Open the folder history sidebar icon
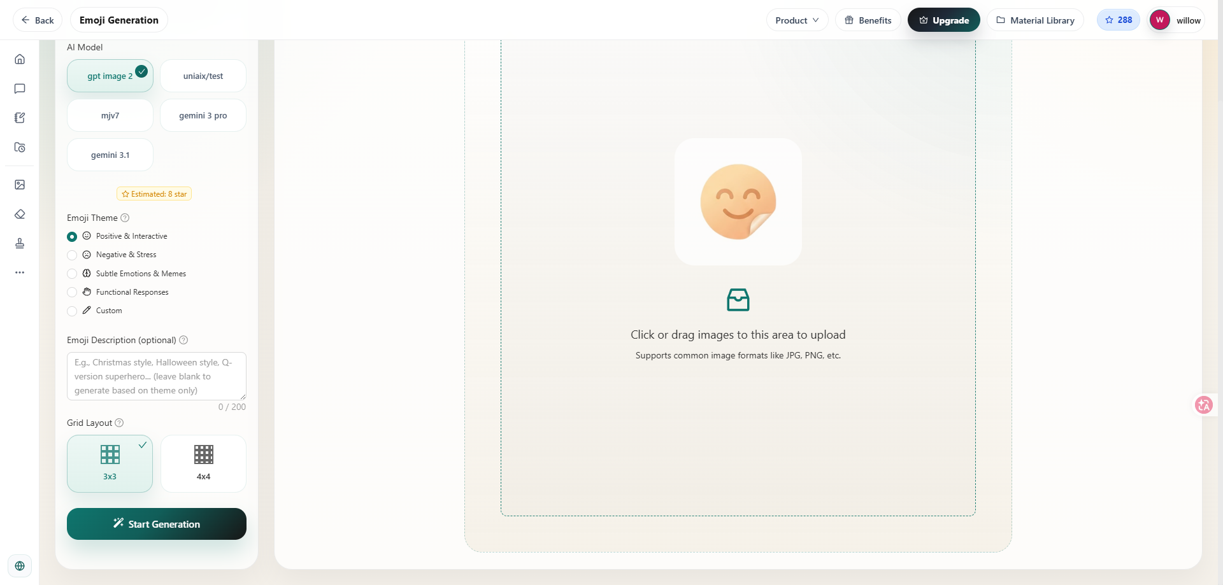1223x585 pixels. (20, 147)
